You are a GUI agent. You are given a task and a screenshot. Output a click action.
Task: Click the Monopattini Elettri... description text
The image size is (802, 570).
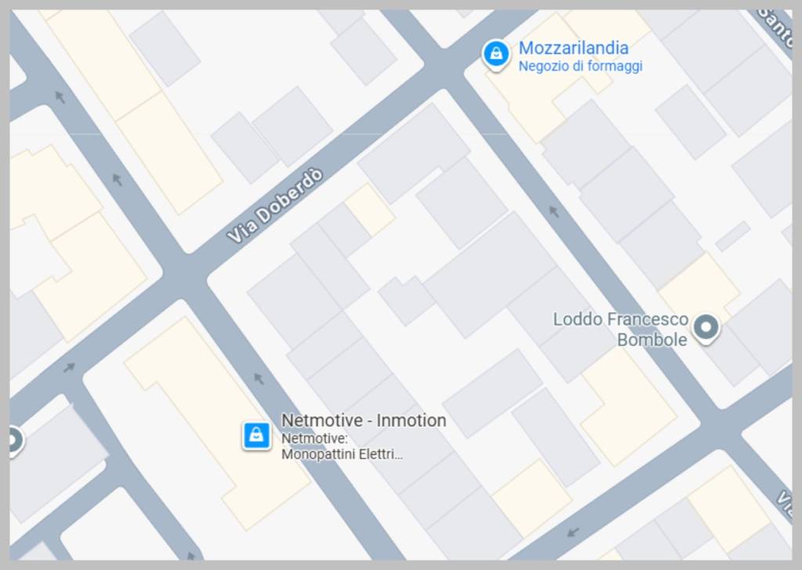pyautogui.click(x=342, y=454)
